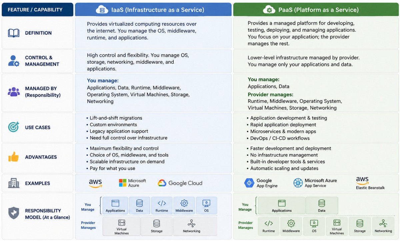Click the Microsoft Azure App Service logo
Image resolution: width=400 pixels, height=241 pixels.
[315, 183]
